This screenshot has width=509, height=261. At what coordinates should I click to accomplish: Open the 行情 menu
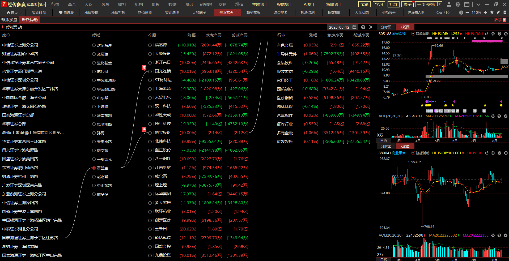pos(55,5)
